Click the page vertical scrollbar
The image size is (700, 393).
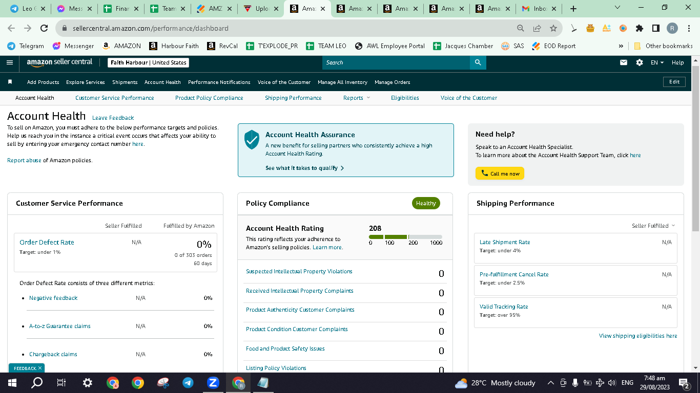click(x=695, y=148)
